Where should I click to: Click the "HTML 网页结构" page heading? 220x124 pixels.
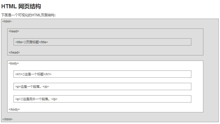[21, 6]
